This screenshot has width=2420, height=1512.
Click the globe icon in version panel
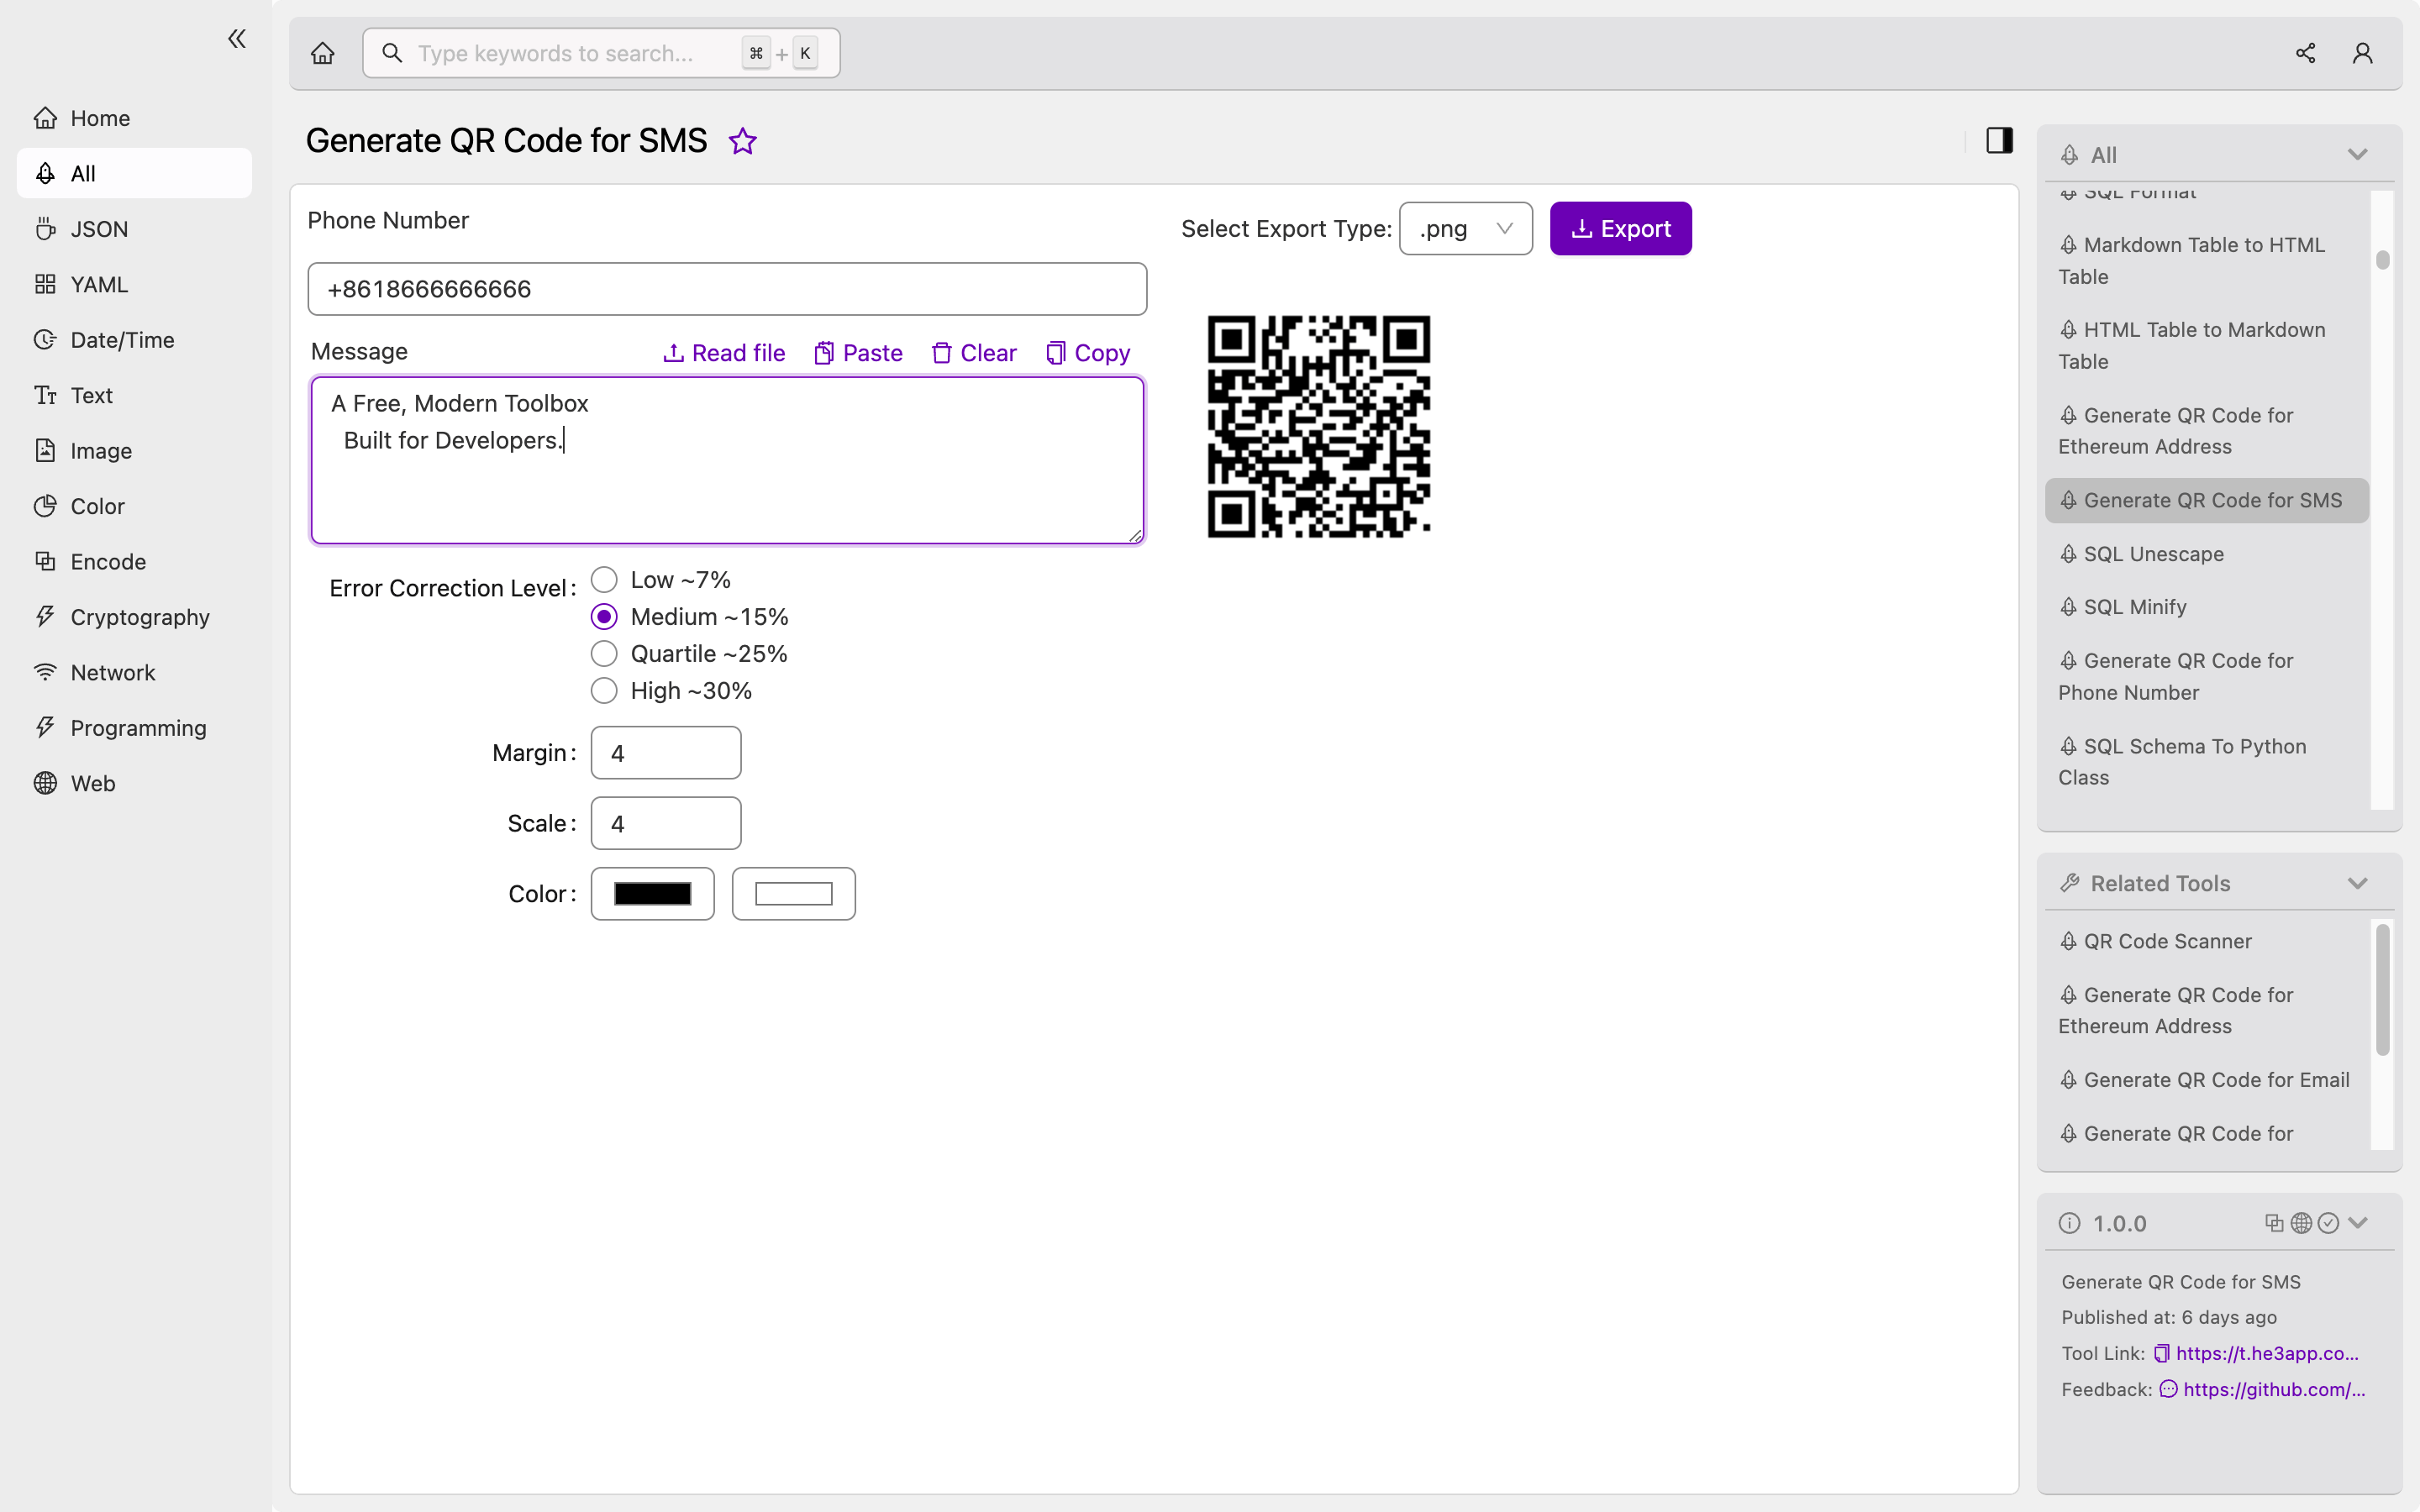tap(2300, 1223)
